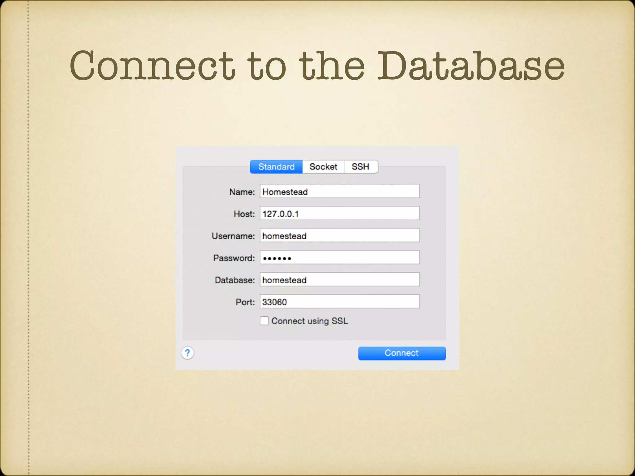Click the 'Password:' field label
This screenshot has width=635, height=476.
[x=234, y=258]
